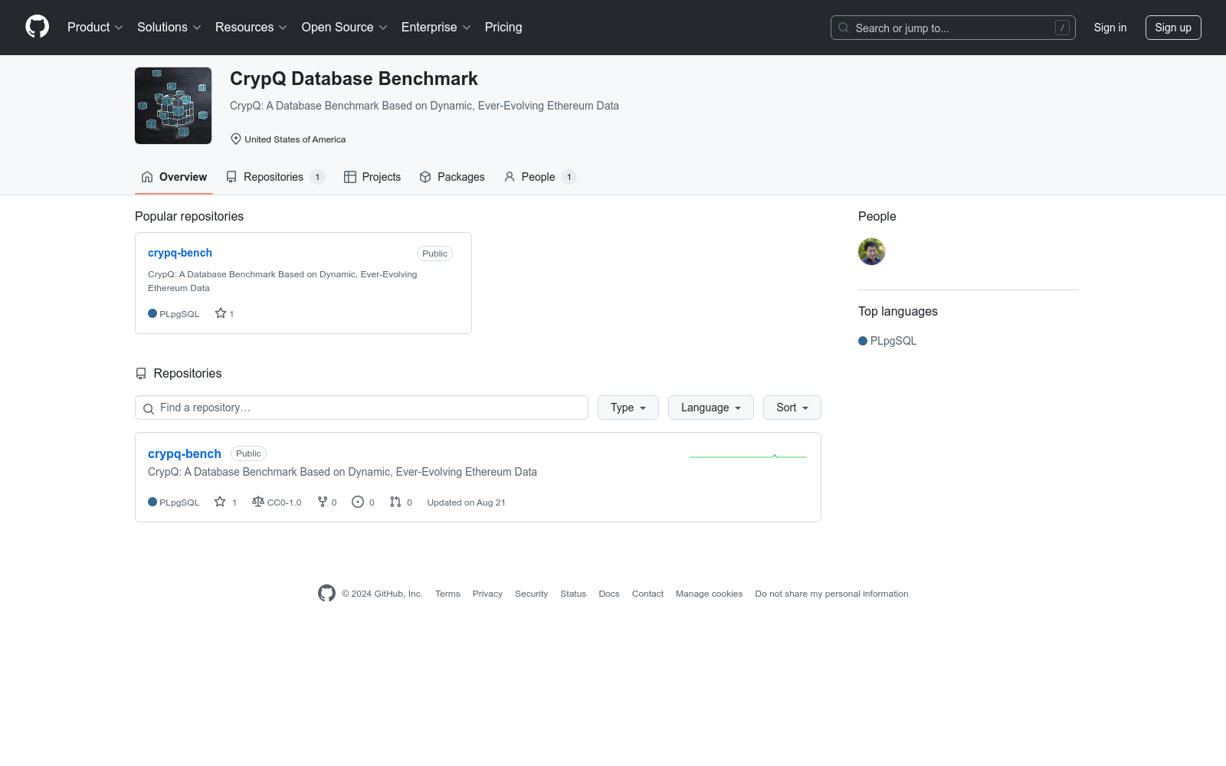Click the GitHub logo in header
The height and width of the screenshot is (766, 1226).
[x=37, y=27]
